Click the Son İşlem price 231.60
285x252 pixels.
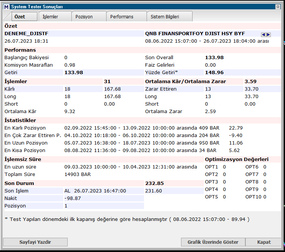pos(153,191)
